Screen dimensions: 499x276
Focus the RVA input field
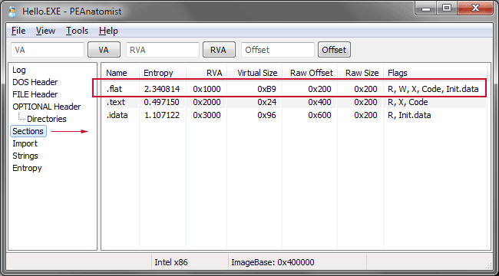[163, 50]
